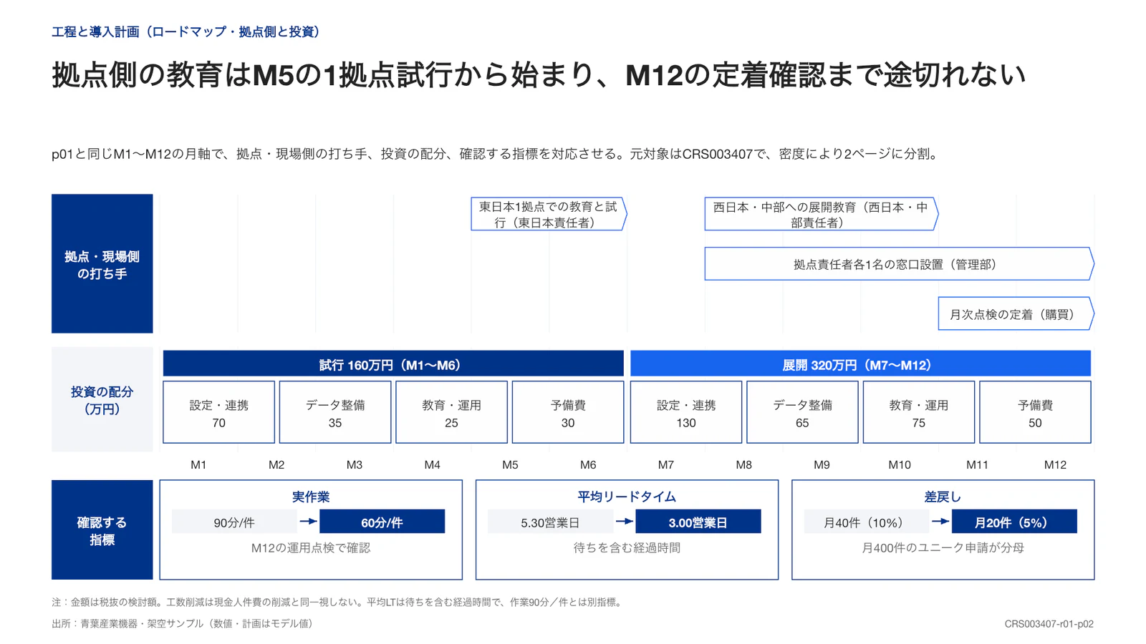Click the データ整備 65 cell
Screen dimensions: 1146x644
click(x=802, y=412)
